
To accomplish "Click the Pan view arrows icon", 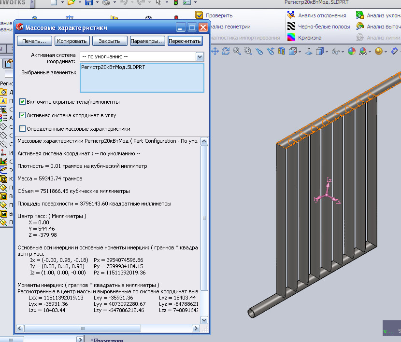I will coord(215,51).
